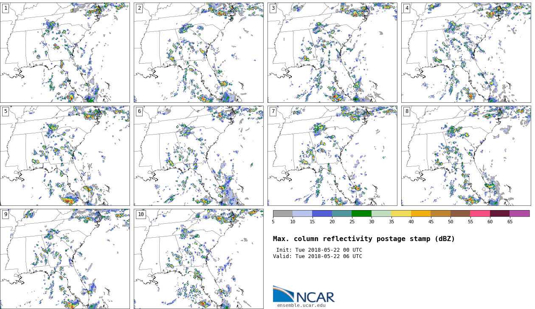535x309 pixels.
Task: Select ensemble member 10 map panel
Action: pos(198,259)
